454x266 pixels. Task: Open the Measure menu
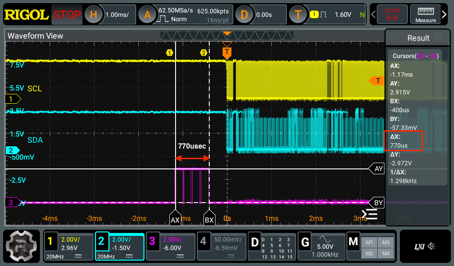pyautogui.click(x=425, y=14)
